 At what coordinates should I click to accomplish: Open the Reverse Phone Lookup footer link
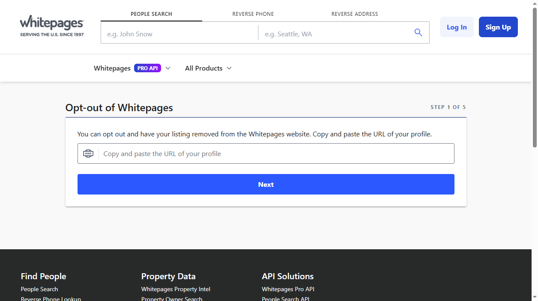click(x=51, y=298)
